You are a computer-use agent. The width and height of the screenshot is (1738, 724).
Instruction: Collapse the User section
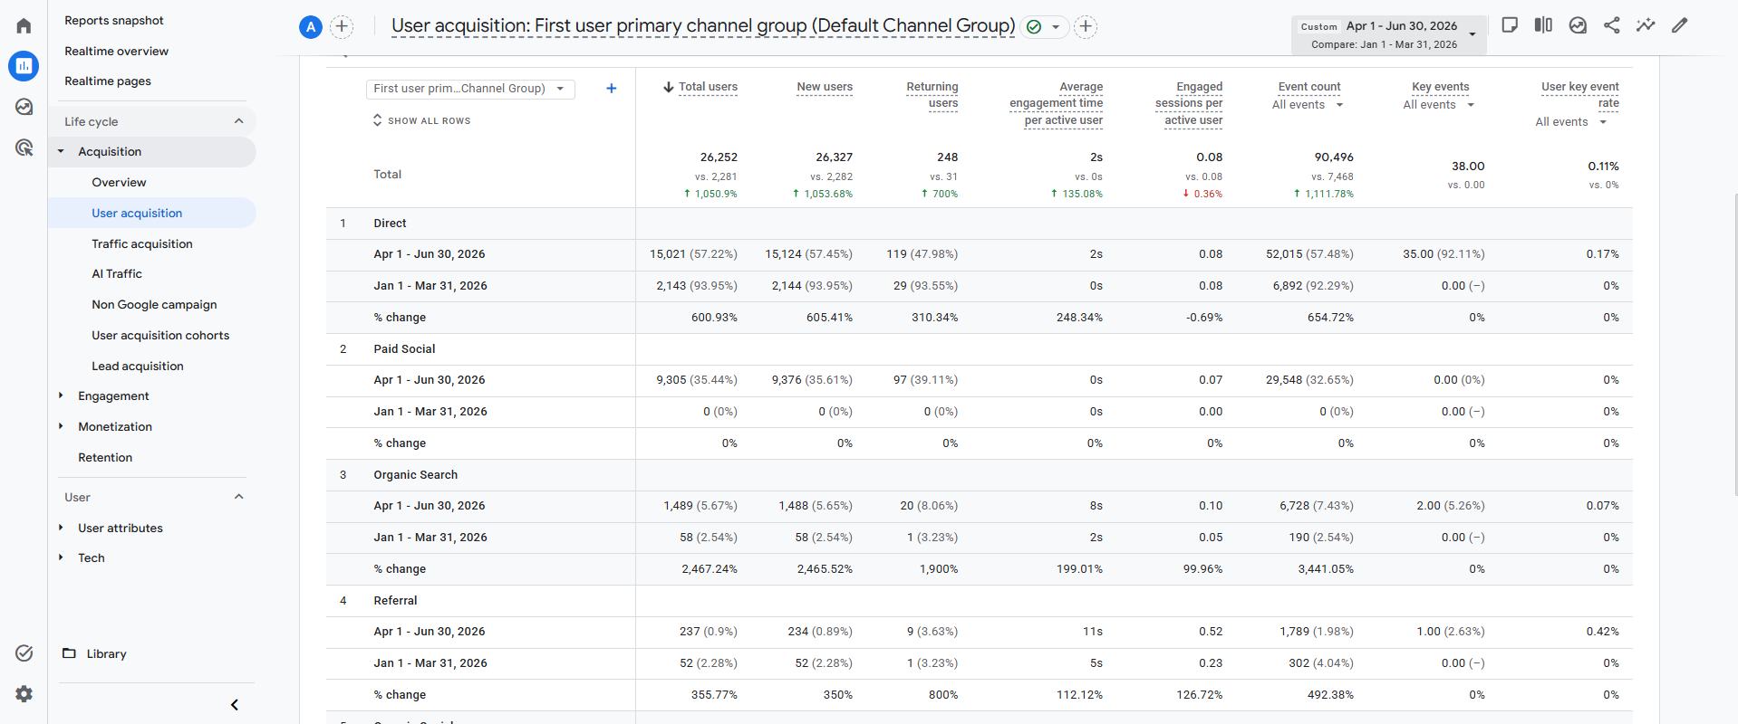click(239, 497)
